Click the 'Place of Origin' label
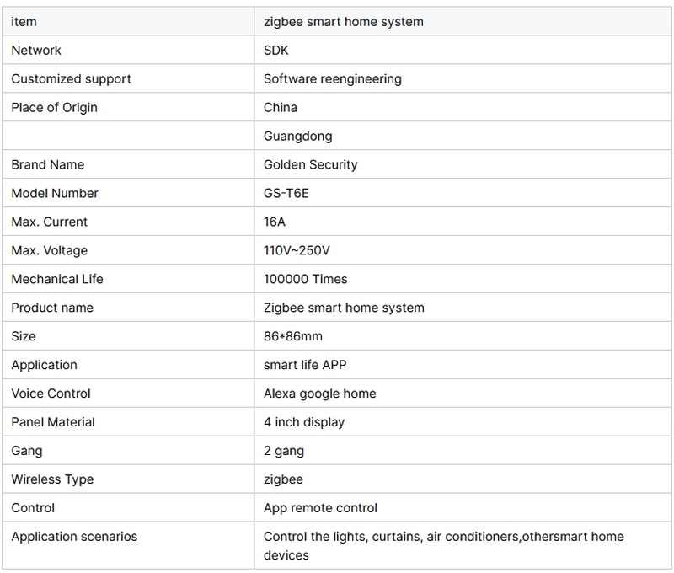 (x=54, y=107)
